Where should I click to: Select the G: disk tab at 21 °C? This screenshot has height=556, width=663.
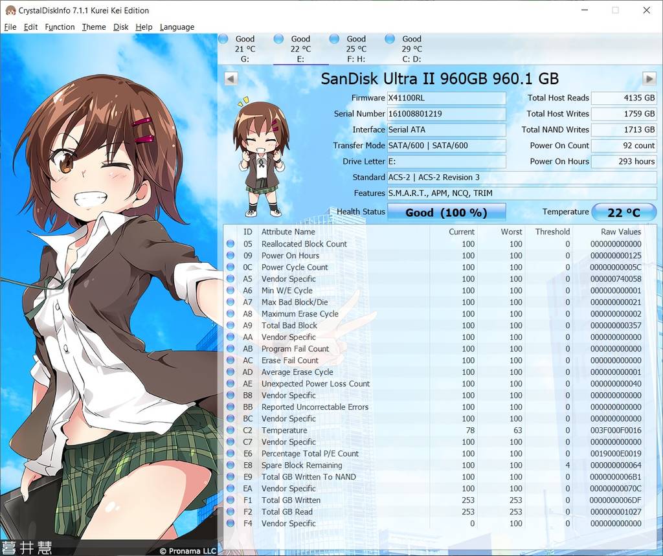coord(245,49)
